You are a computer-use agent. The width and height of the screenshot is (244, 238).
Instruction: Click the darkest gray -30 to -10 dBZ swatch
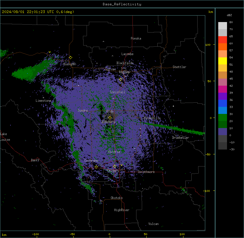[x=222, y=146]
